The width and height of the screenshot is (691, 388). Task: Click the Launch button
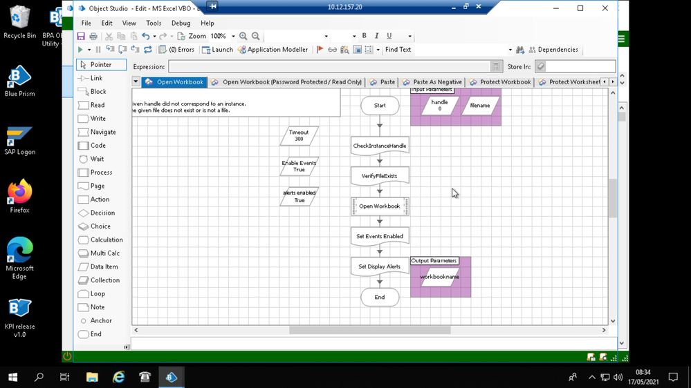click(x=217, y=50)
